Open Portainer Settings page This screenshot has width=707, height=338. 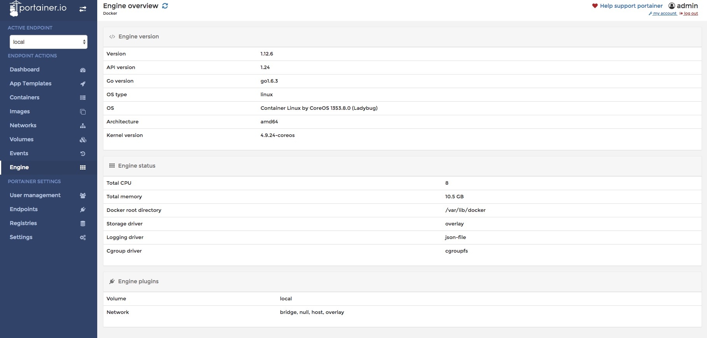pyautogui.click(x=21, y=237)
